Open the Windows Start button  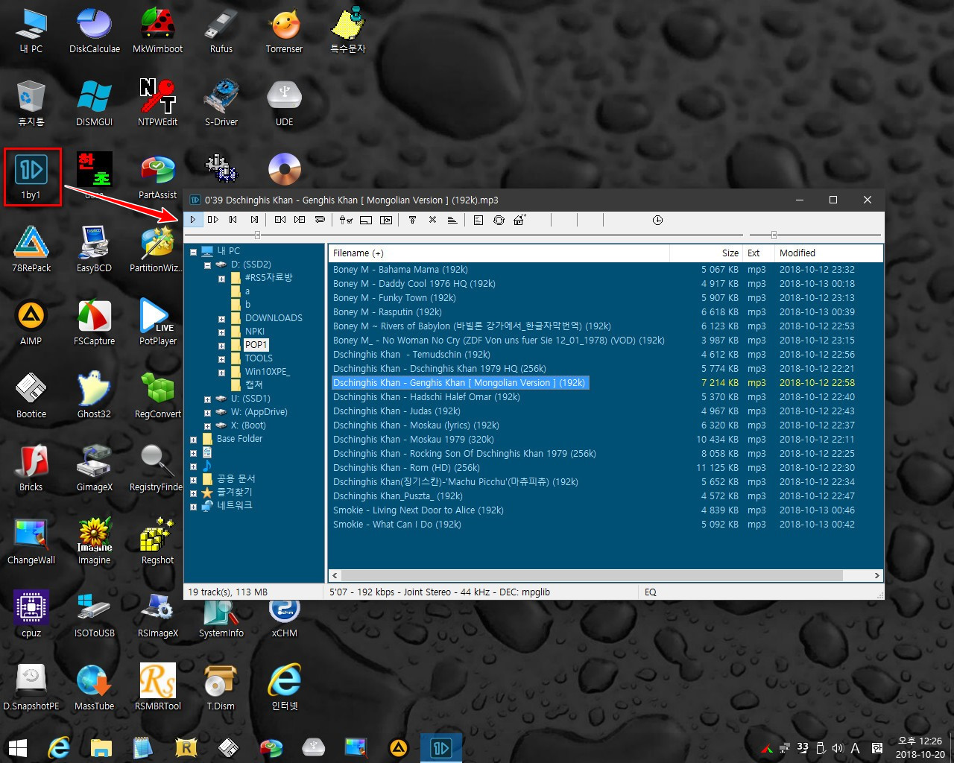(17, 747)
